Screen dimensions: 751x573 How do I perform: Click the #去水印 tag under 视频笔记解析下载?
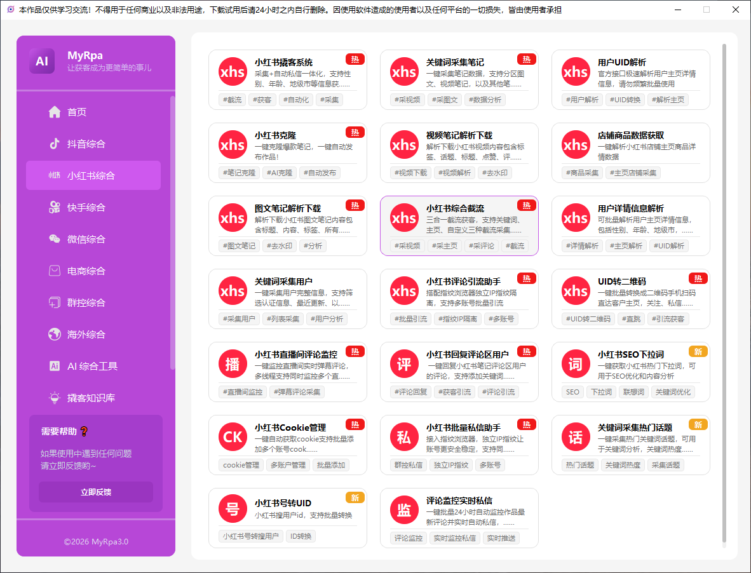(495, 173)
